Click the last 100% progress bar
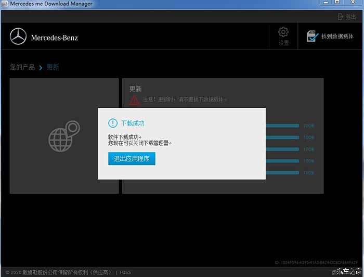Screen dimensions: 364x277 point(282,173)
